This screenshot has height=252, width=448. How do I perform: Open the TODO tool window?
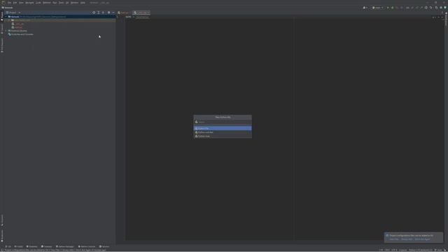19,246
